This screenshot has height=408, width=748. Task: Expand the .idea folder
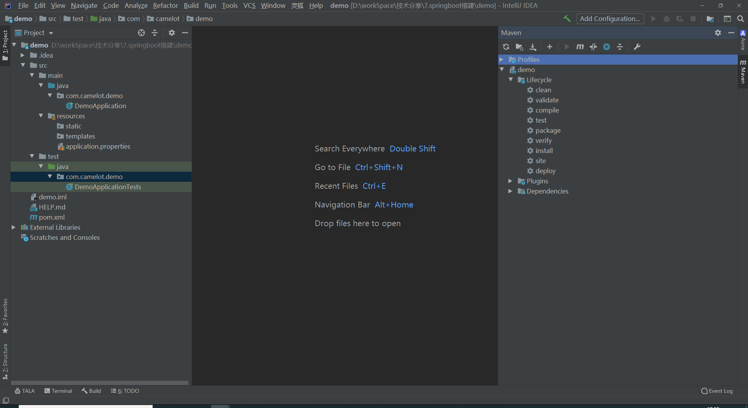pos(23,55)
